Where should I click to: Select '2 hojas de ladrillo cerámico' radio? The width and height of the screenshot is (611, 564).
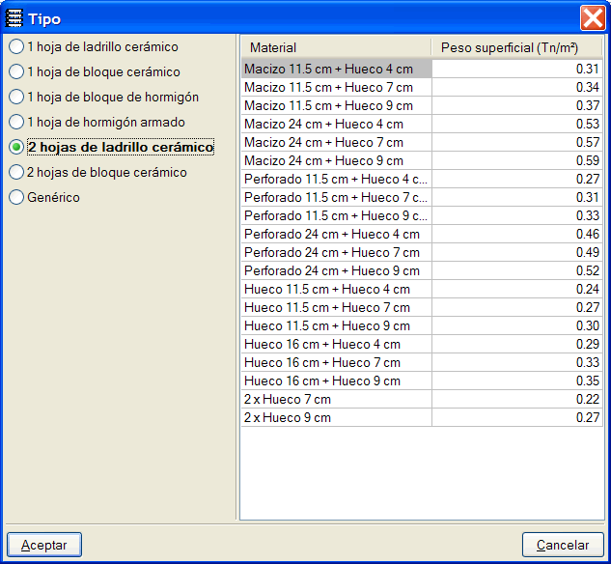[111, 147]
